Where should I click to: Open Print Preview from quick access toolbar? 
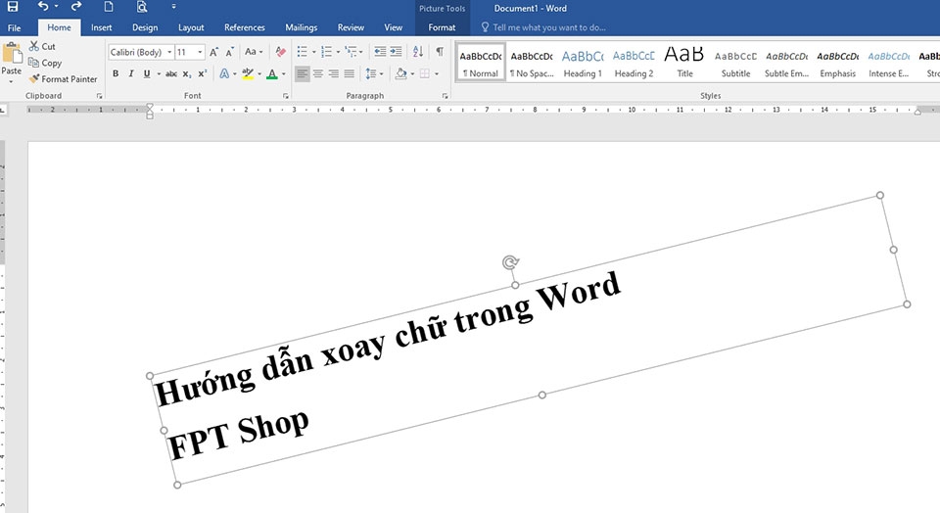tap(141, 7)
